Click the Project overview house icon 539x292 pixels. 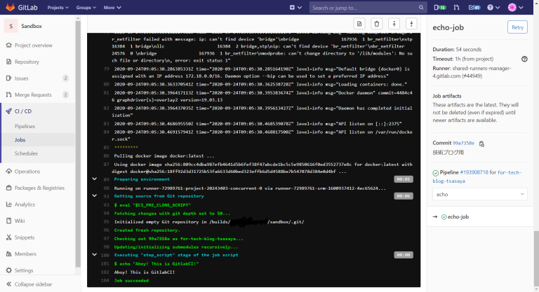click(9, 45)
